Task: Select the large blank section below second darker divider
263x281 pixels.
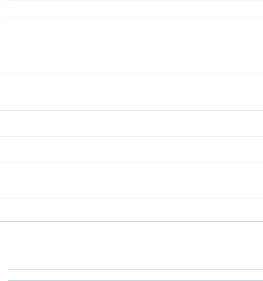Action: [131, 240]
